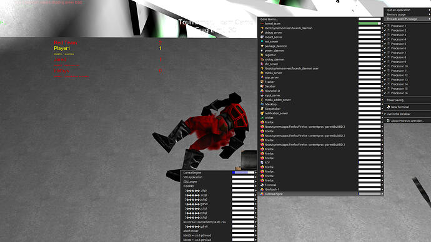Select Threads and CPU usage menu item
The width and height of the screenshot is (431, 242).
click(x=407, y=19)
